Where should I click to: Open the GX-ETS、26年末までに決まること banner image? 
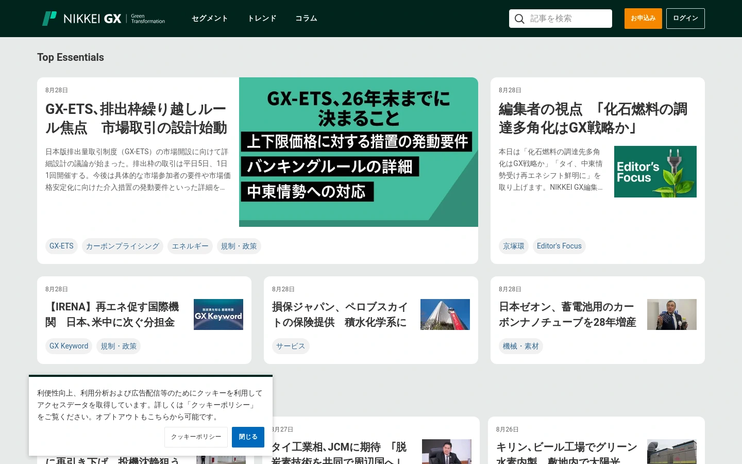point(359,152)
